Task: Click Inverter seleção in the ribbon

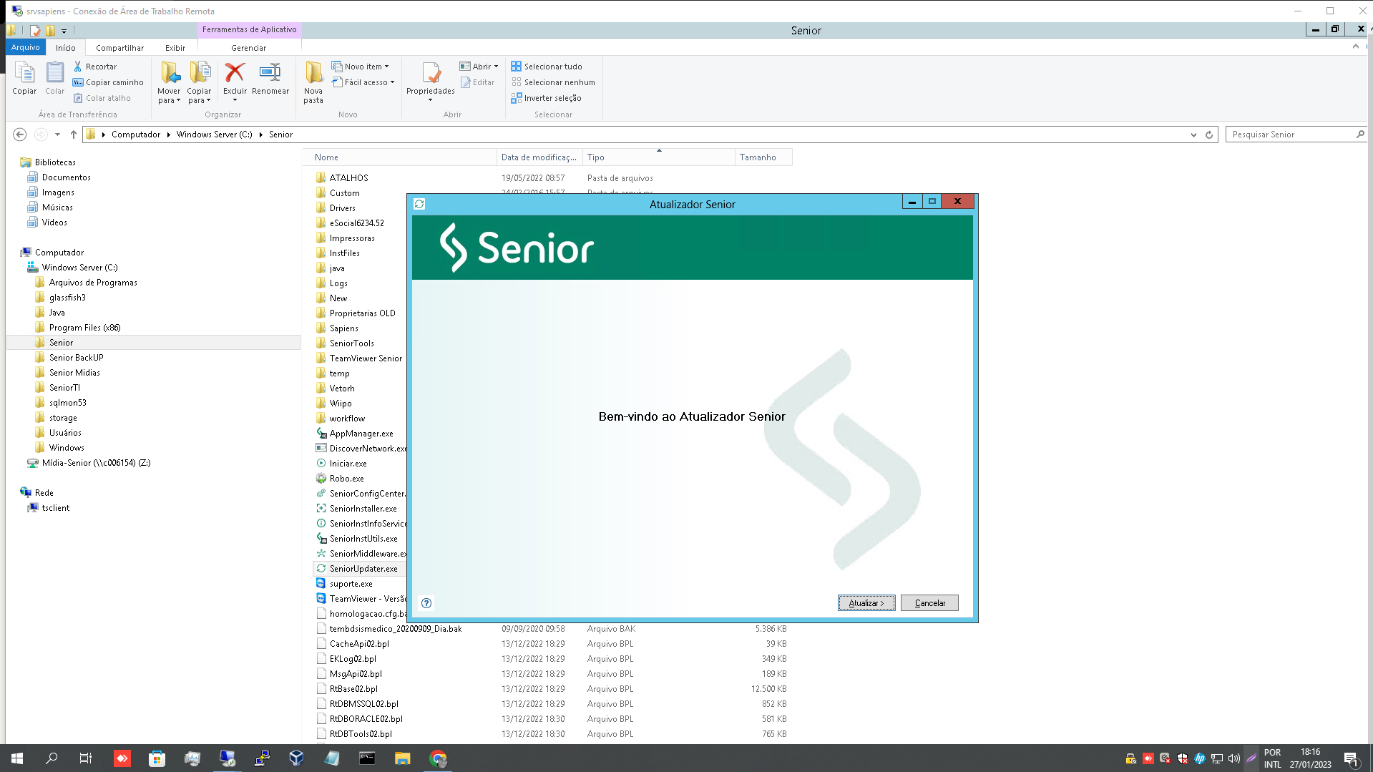Action: 546,98
